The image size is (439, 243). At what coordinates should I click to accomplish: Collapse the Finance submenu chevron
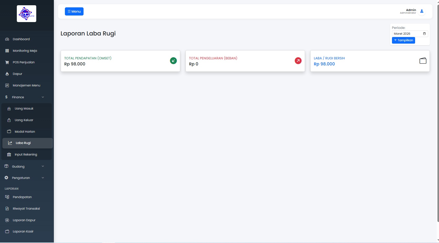click(x=43, y=97)
